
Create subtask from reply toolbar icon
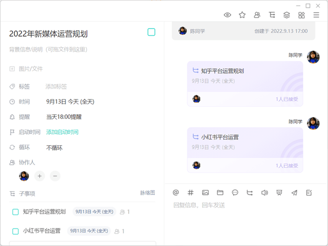(x=250, y=193)
